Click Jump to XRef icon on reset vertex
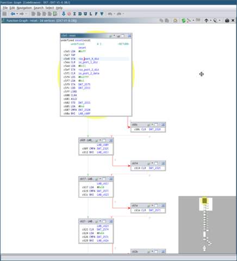Image resolution: width=237 pixels, height=261 pixels. coord(118,36)
